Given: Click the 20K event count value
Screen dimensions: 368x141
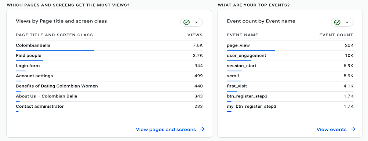Looking at the screenshot, I should (x=349, y=45).
